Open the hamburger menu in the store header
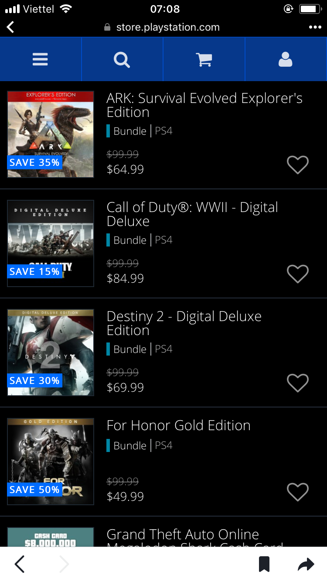327x582 pixels. (40, 59)
